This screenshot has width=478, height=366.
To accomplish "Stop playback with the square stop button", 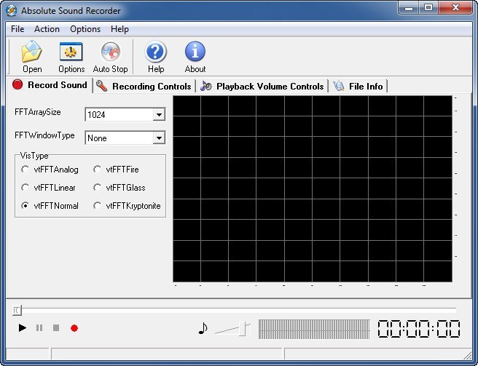I will pos(56,328).
